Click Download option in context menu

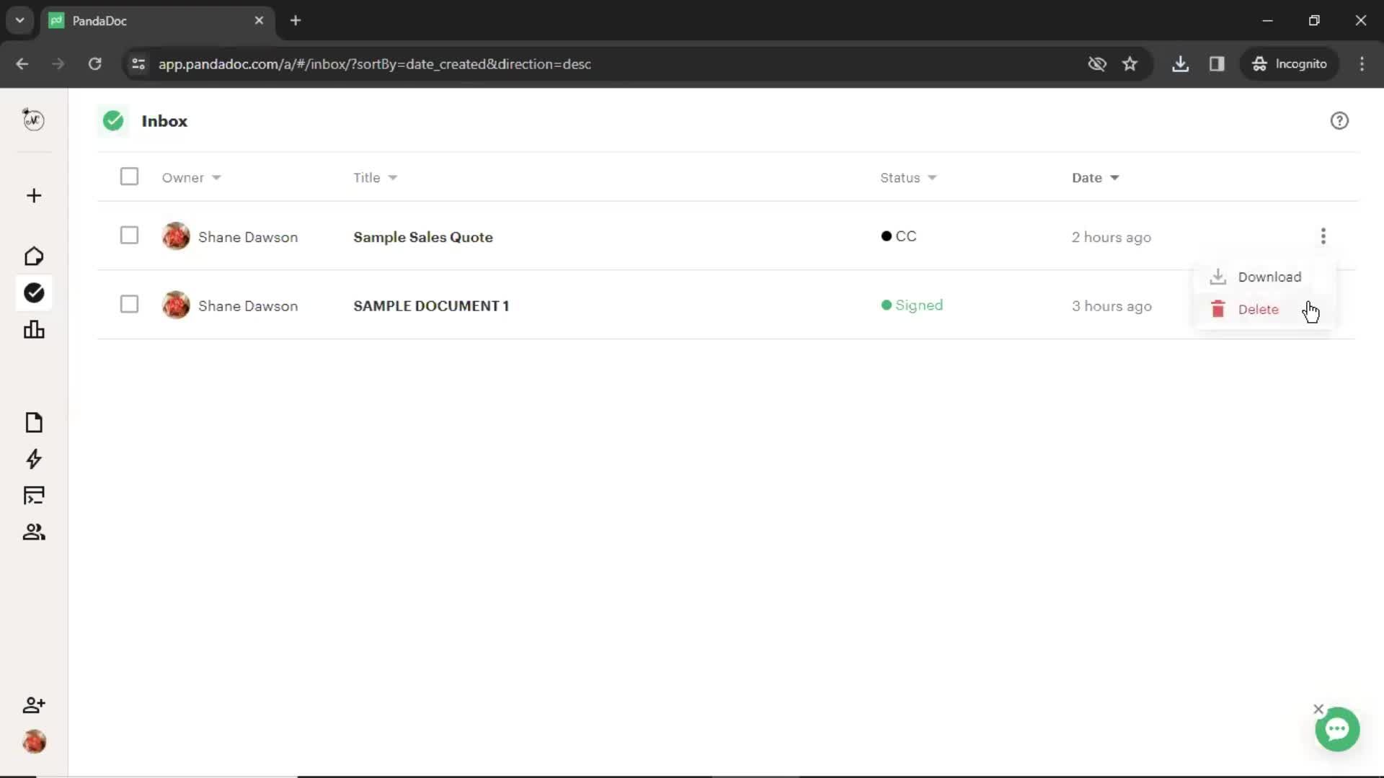pos(1270,275)
